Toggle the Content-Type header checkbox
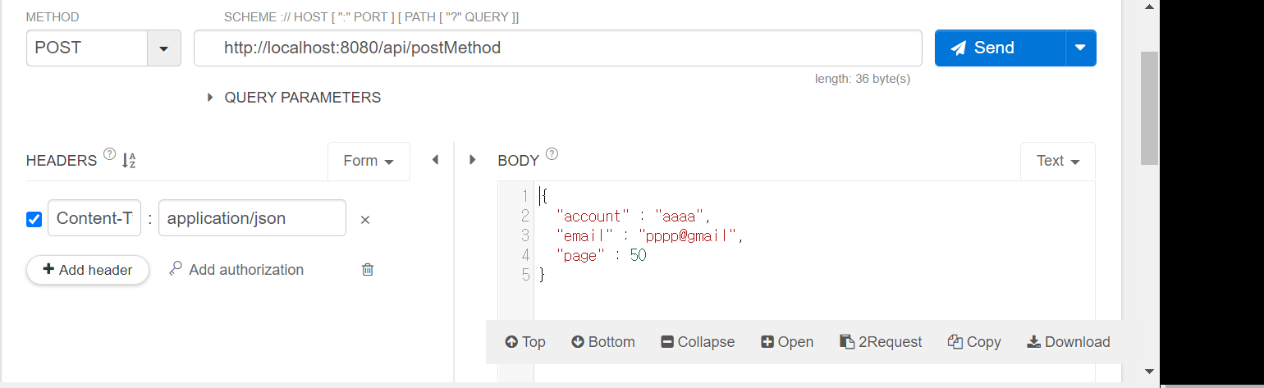Viewport: 1264px width, 388px height. [x=34, y=219]
